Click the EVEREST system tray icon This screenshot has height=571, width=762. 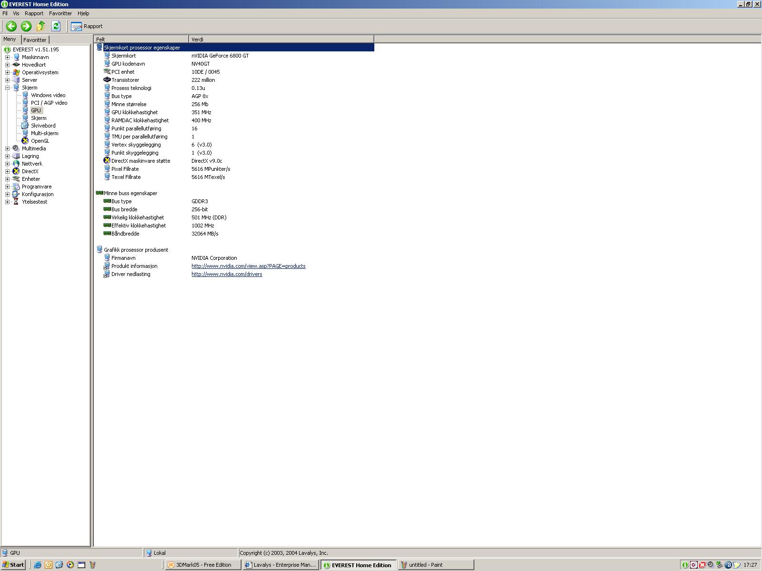[685, 565]
